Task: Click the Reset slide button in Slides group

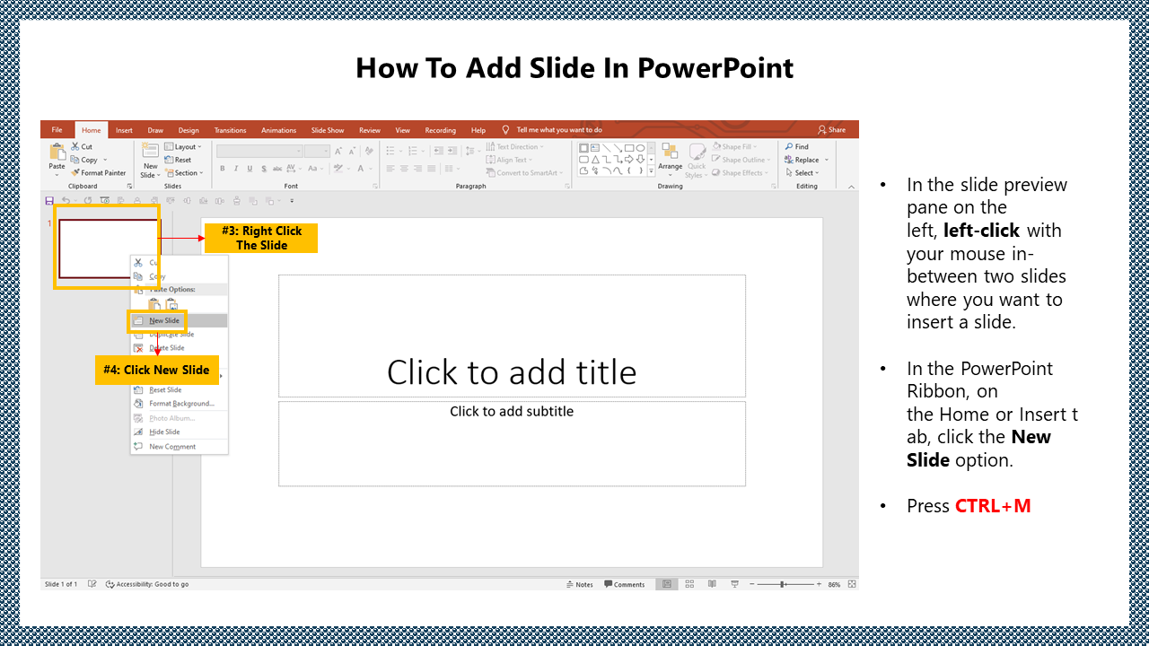Action: (x=179, y=160)
